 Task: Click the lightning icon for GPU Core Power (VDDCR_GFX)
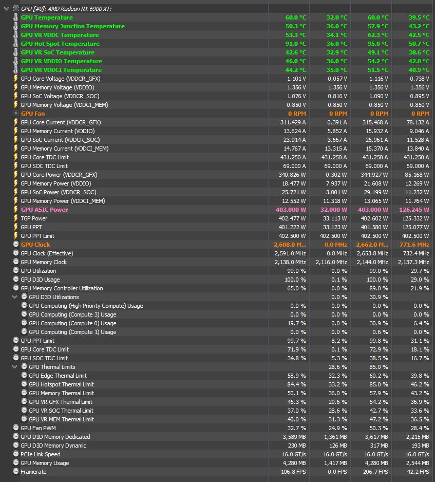point(16,175)
